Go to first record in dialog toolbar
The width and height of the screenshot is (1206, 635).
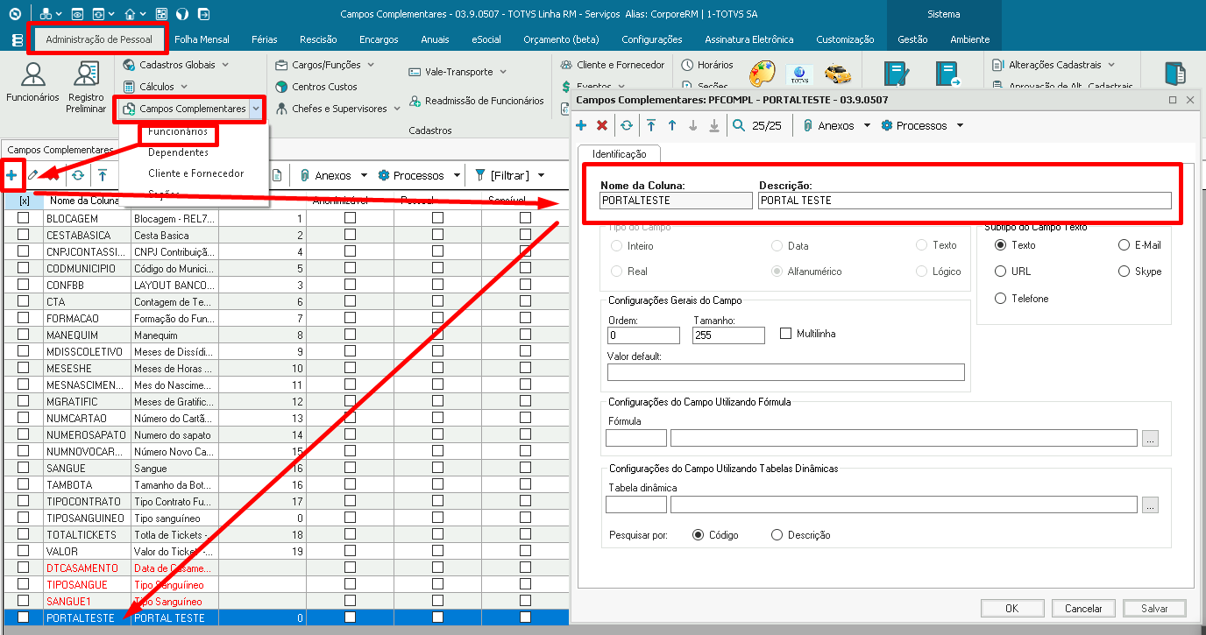651,126
